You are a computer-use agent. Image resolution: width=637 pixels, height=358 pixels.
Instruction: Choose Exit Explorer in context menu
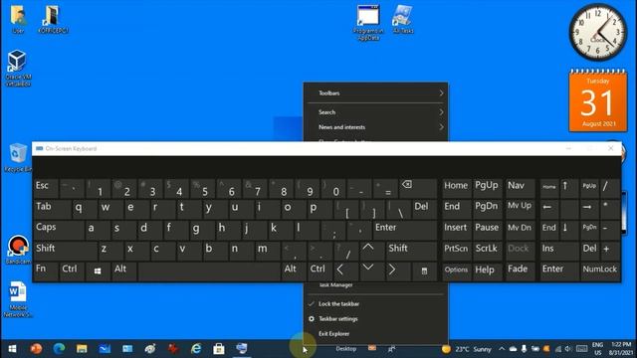(x=376, y=334)
